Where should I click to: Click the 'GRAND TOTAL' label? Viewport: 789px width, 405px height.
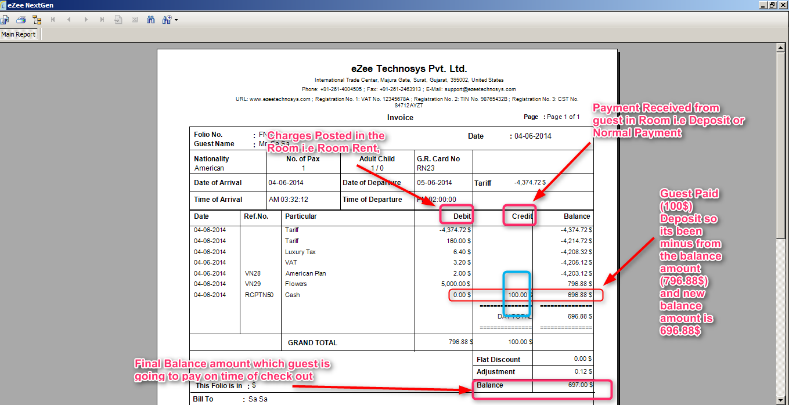[x=312, y=343]
